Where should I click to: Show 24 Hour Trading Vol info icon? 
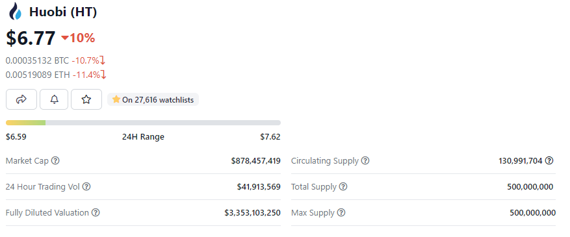pos(86,186)
